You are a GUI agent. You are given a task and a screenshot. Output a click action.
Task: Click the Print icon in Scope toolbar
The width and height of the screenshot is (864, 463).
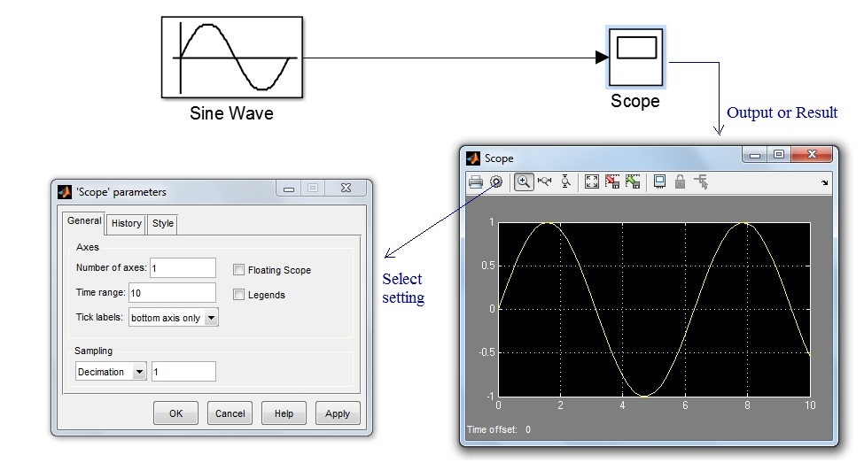[x=476, y=181]
